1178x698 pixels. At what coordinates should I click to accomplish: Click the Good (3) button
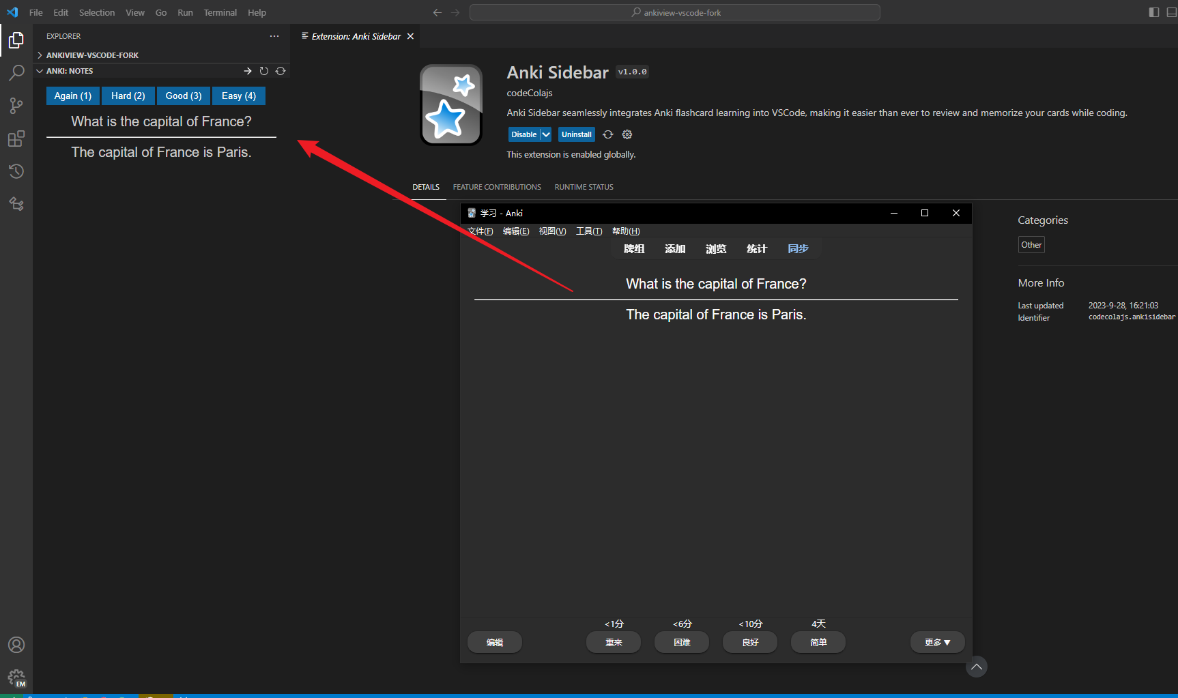pyautogui.click(x=184, y=96)
